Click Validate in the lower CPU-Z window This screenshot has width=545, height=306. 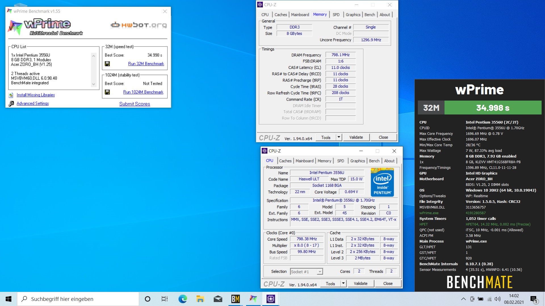pyautogui.click(x=360, y=284)
